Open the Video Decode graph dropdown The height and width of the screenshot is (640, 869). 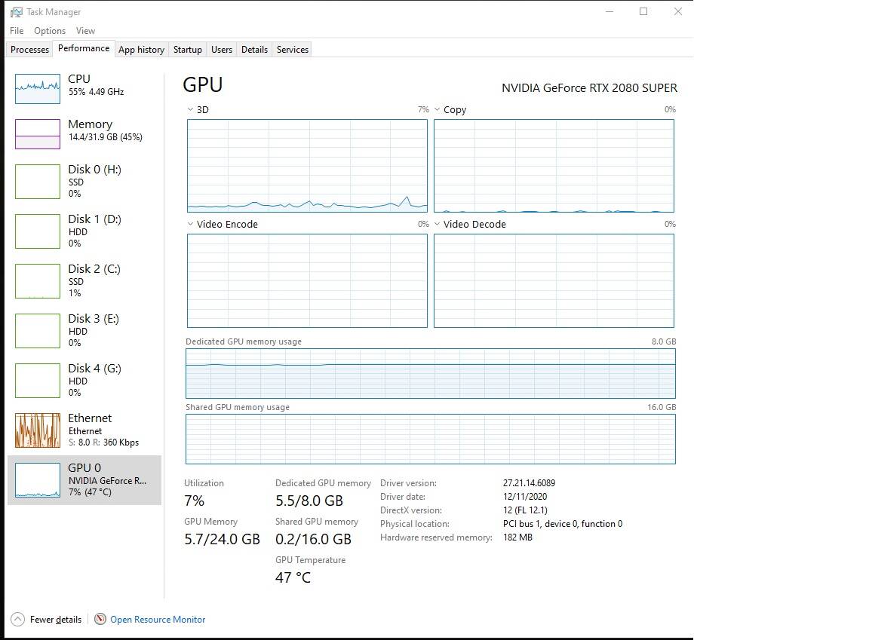pos(438,225)
